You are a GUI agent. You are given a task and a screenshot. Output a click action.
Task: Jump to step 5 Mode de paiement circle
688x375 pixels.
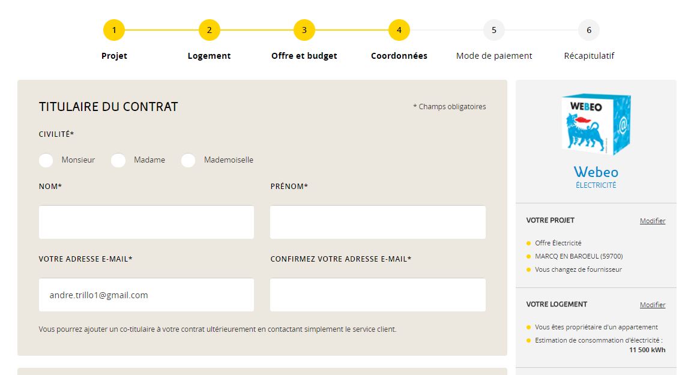(494, 30)
